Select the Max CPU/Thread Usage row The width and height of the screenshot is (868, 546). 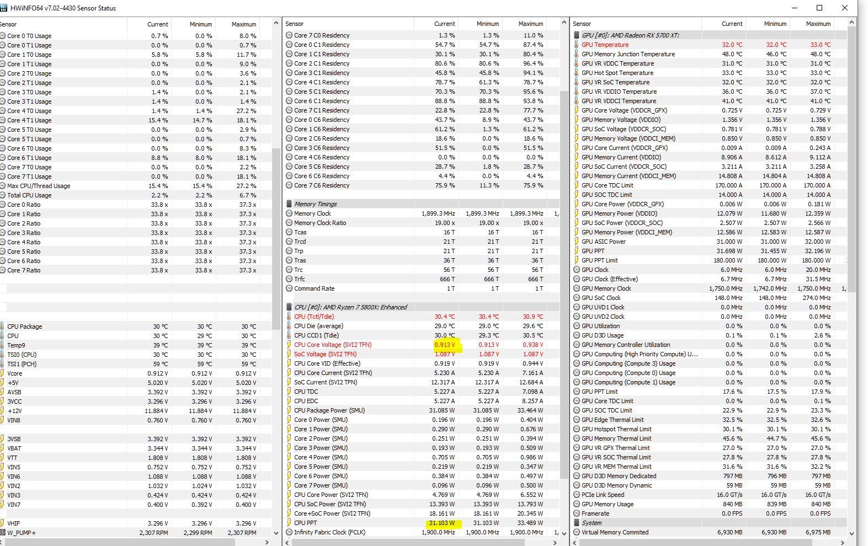136,186
